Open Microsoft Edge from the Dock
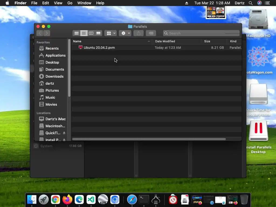The width and height of the screenshot is (276, 207). pos(79,200)
